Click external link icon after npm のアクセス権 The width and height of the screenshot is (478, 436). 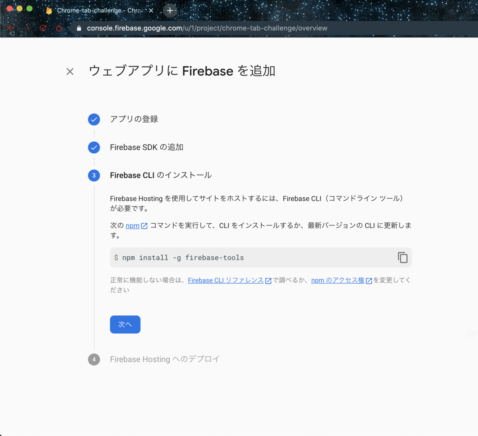tap(369, 281)
